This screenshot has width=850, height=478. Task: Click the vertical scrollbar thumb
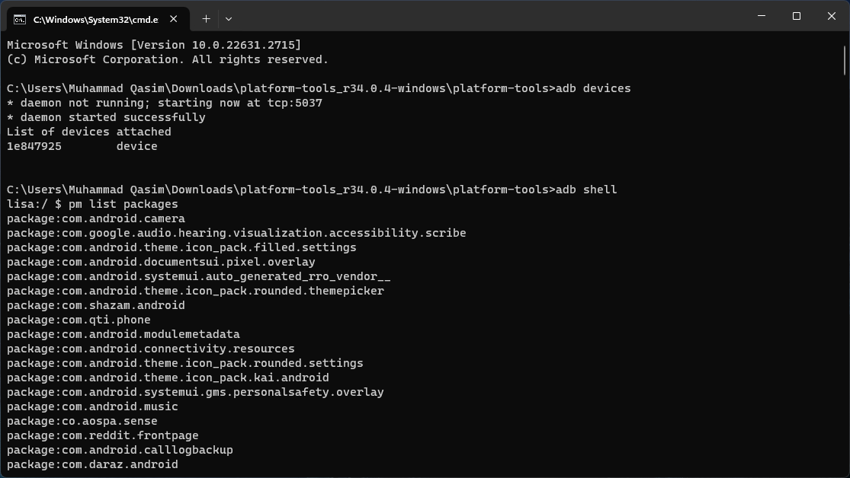pyautogui.click(x=845, y=61)
